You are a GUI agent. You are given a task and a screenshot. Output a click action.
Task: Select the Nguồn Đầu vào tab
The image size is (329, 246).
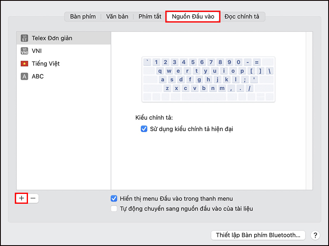pyautogui.click(x=193, y=16)
